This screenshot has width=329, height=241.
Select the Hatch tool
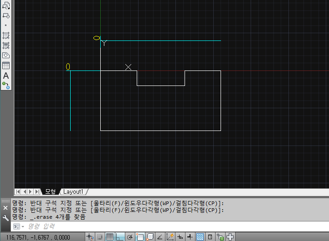tap(6, 35)
